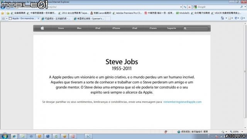The height and width of the screenshot is (139, 247).
Task: Click the Home icon in command bar
Action: tap(222, 18)
